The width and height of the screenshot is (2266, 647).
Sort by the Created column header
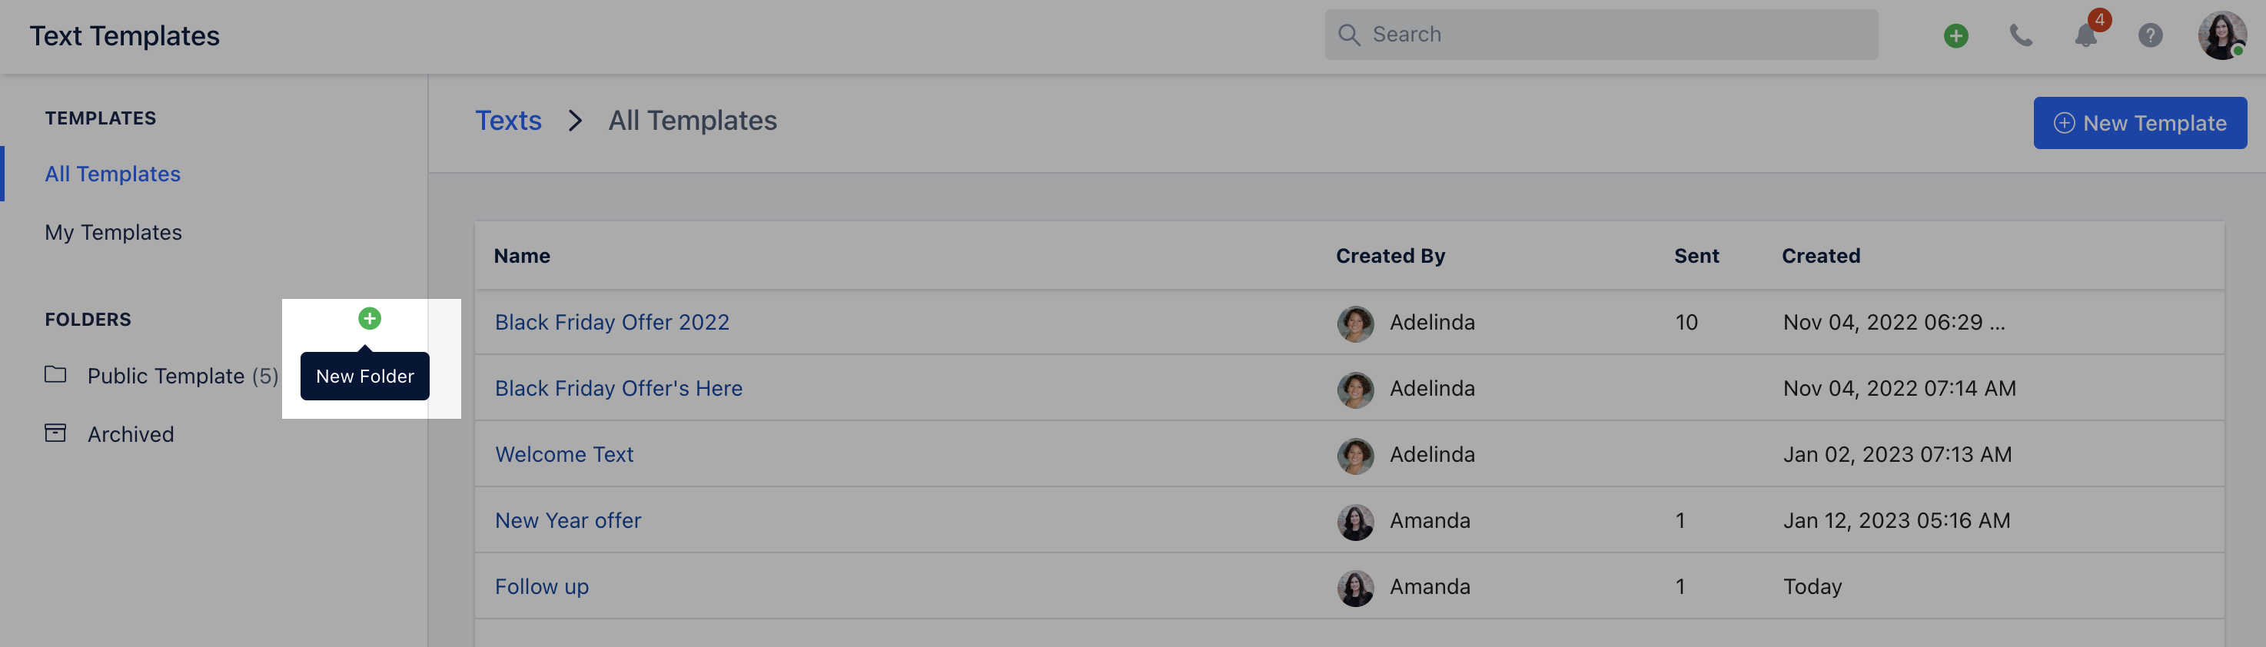[x=1820, y=256]
